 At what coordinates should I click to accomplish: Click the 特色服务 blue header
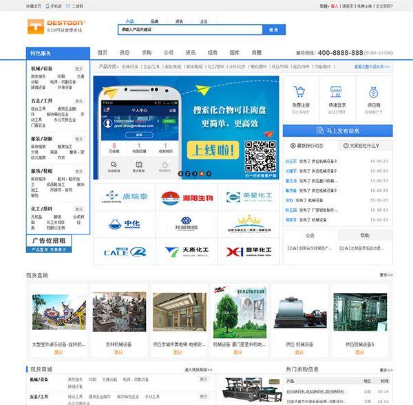coord(58,54)
